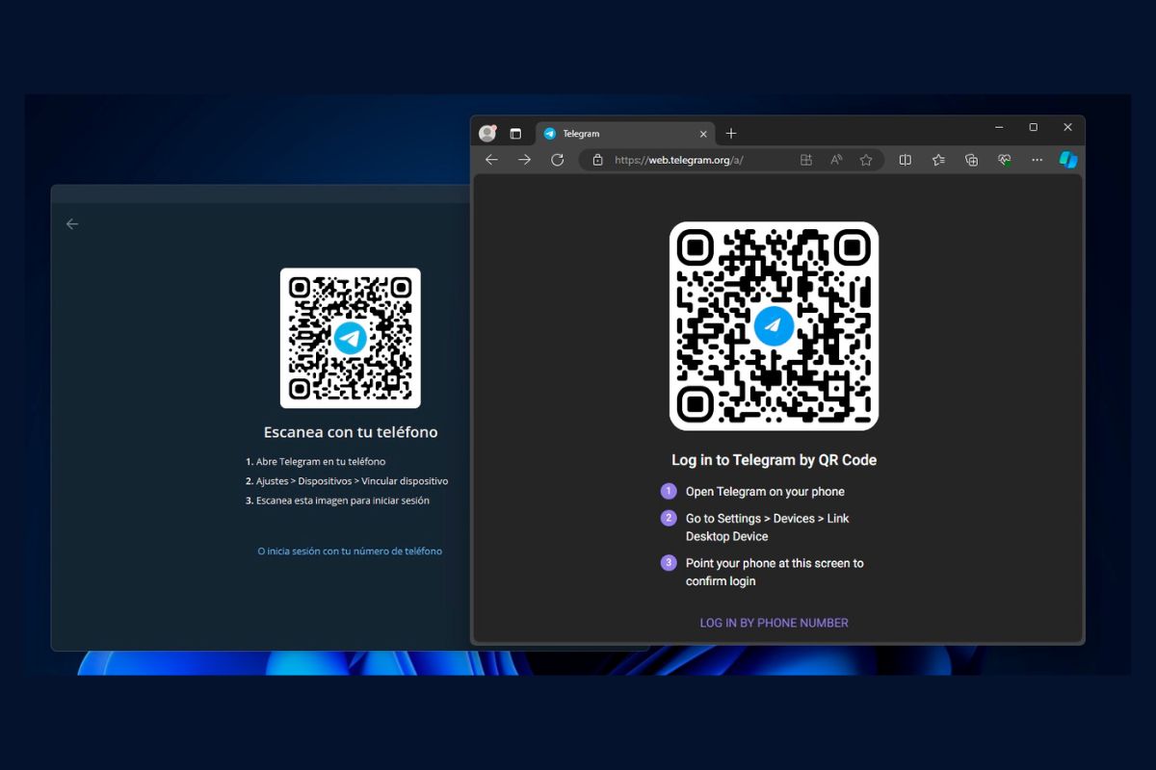Viewport: 1156px width, 770px height.
Task: Select the back arrow in the Spanish Telegram window
Action: [72, 223]
